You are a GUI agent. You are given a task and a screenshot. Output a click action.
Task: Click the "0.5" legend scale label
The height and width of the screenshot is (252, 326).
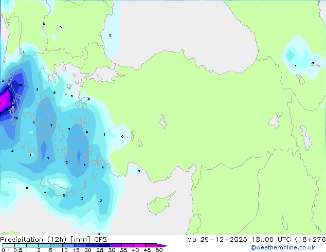click(x=18, y=250)
